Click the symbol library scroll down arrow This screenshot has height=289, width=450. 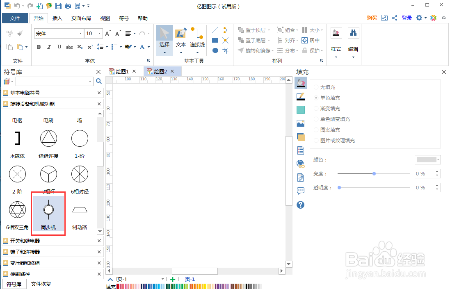[x=100, y=231]
